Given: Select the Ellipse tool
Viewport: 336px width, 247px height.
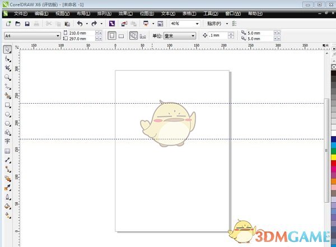Looking at the screenshot, I should (8, 114).
